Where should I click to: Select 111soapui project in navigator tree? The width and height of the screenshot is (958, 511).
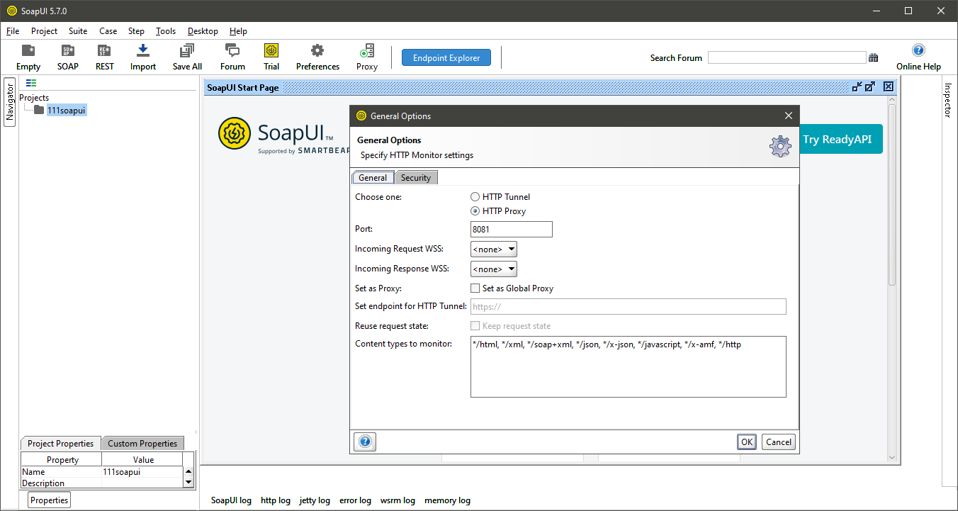67,110
